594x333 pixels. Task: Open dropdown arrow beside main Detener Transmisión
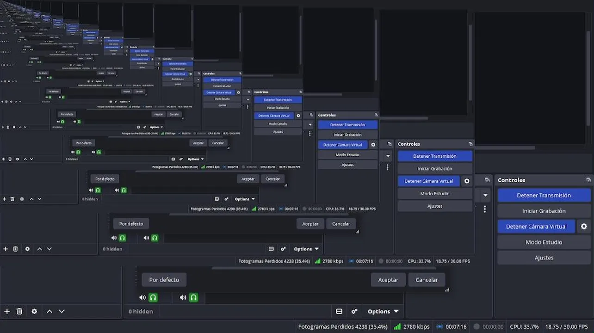485,195
